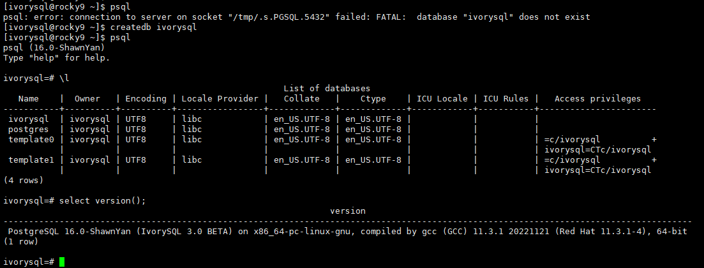Click the "Locale Provider" column header

point(220,99)
